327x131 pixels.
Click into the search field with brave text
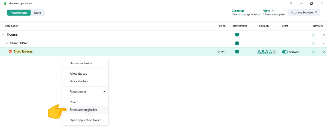point(304,12)
